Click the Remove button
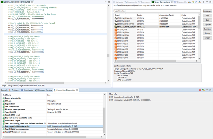The height and width of the screenshot is (139, 213). (x=207, y=29)
